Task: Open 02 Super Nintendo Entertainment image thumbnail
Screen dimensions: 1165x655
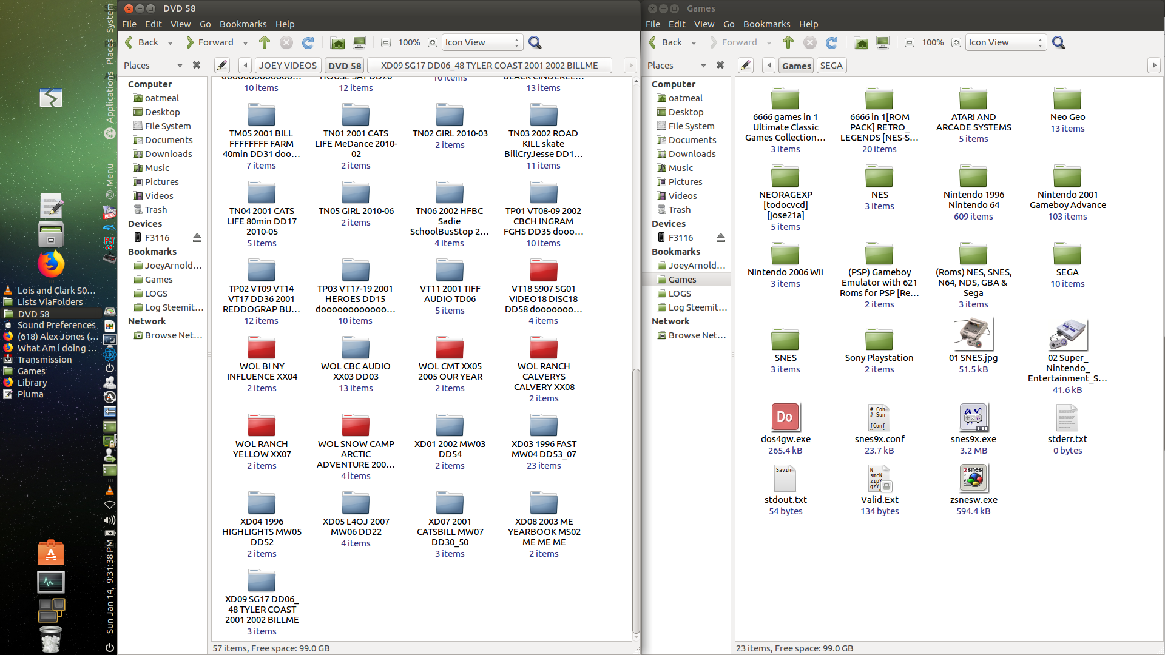Action: (1067, 334)
